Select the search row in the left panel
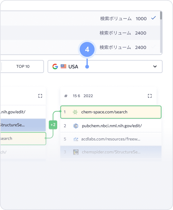Image resolution: width=173 pixels, height=210 pixels. point(23,139)
